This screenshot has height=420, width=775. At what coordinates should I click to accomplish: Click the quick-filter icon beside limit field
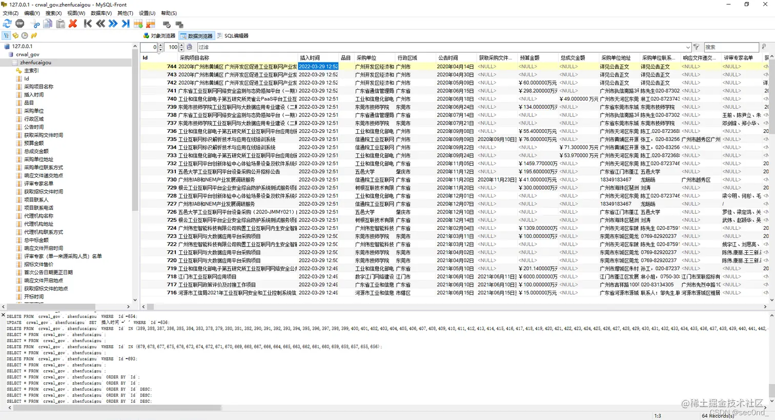[190, 47]
